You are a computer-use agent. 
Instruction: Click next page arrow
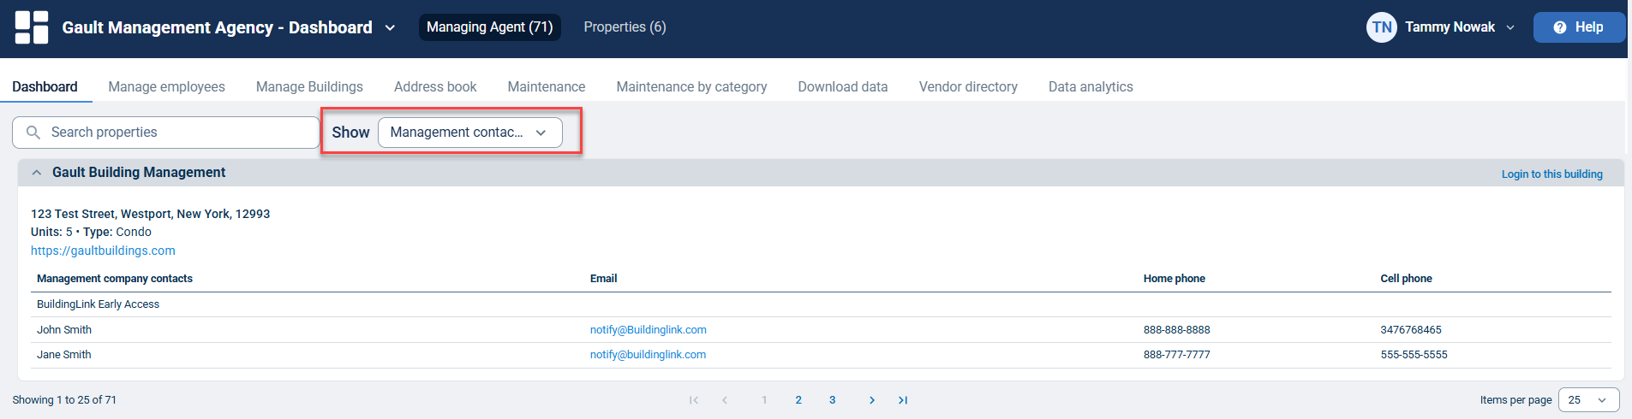click(x=871, y=400)
